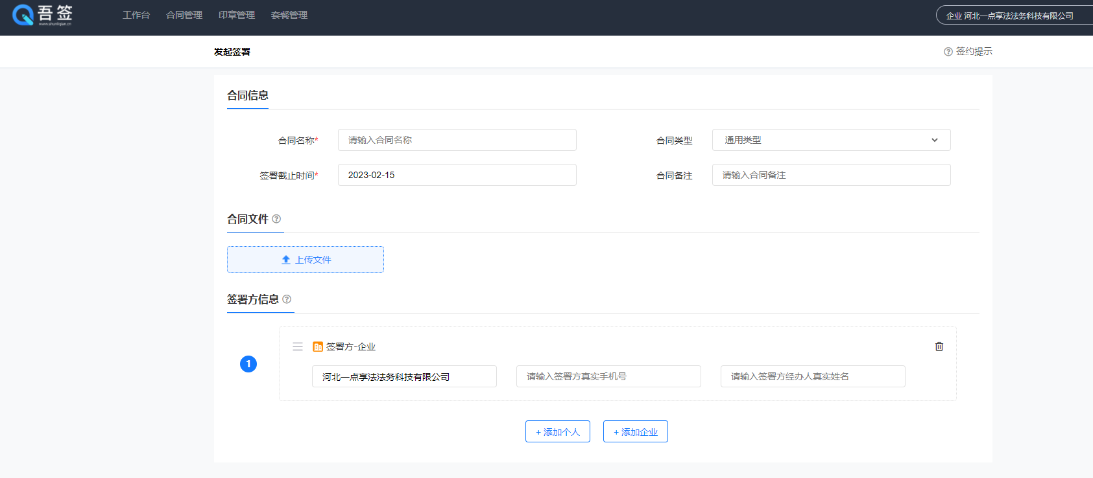
Task: Open the 合同文件 help question icon
Action: click(276, 219)
